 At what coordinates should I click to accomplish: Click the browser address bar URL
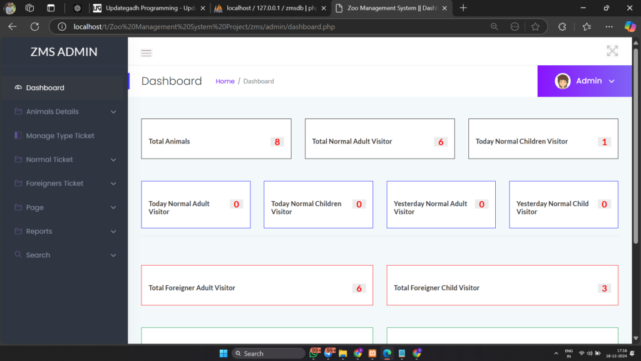204,26
